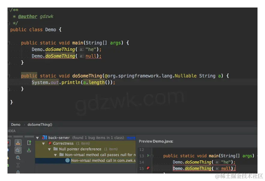Image resolution: width=265 pixels, height=181 pixels.
Task: Click 'gdzwk' author name in the comment
Action: [x=47, y=17]
